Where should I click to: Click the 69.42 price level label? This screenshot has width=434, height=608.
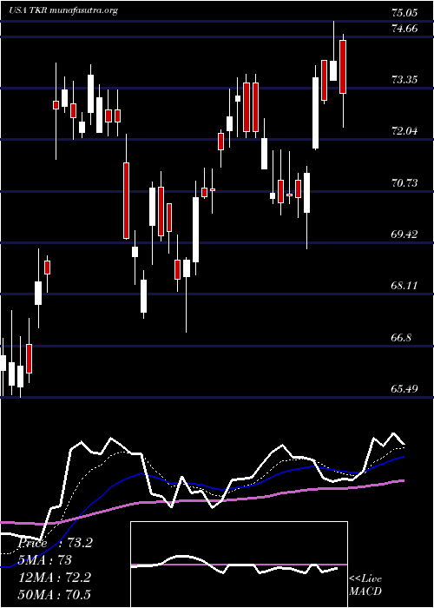[404, 235]
